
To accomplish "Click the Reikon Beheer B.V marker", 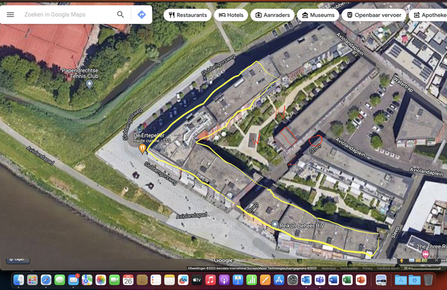I will pos(274,224).
